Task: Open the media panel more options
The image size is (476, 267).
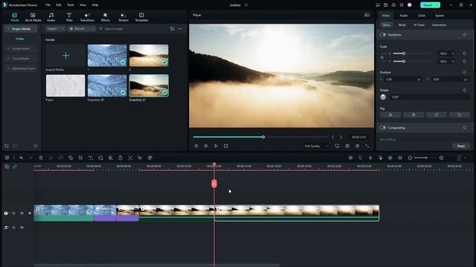Action: coord(180,29)
